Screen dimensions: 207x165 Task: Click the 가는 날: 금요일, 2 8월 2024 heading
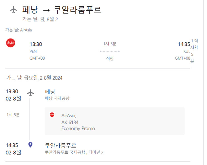point(34,78)
